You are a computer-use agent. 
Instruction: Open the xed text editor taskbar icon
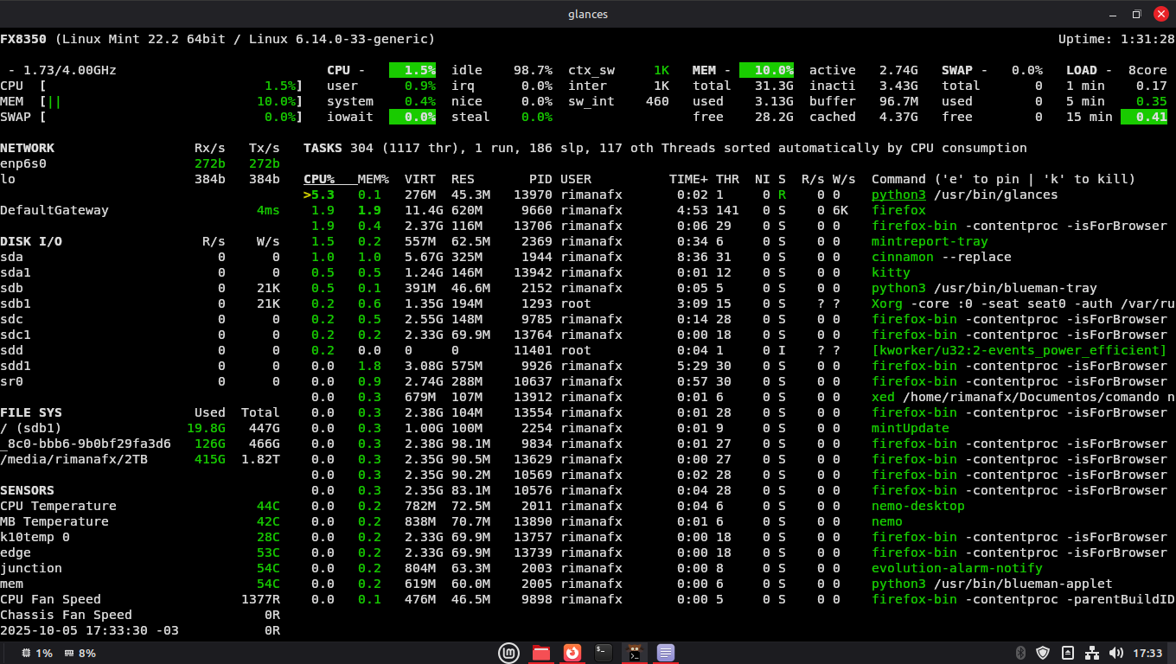click(x=666, y=653)
